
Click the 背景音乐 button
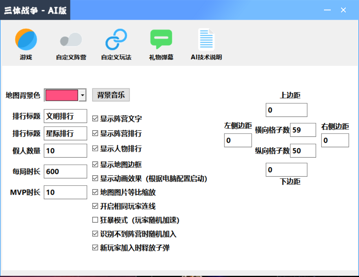pyautogui.click(x=110, y=95)
